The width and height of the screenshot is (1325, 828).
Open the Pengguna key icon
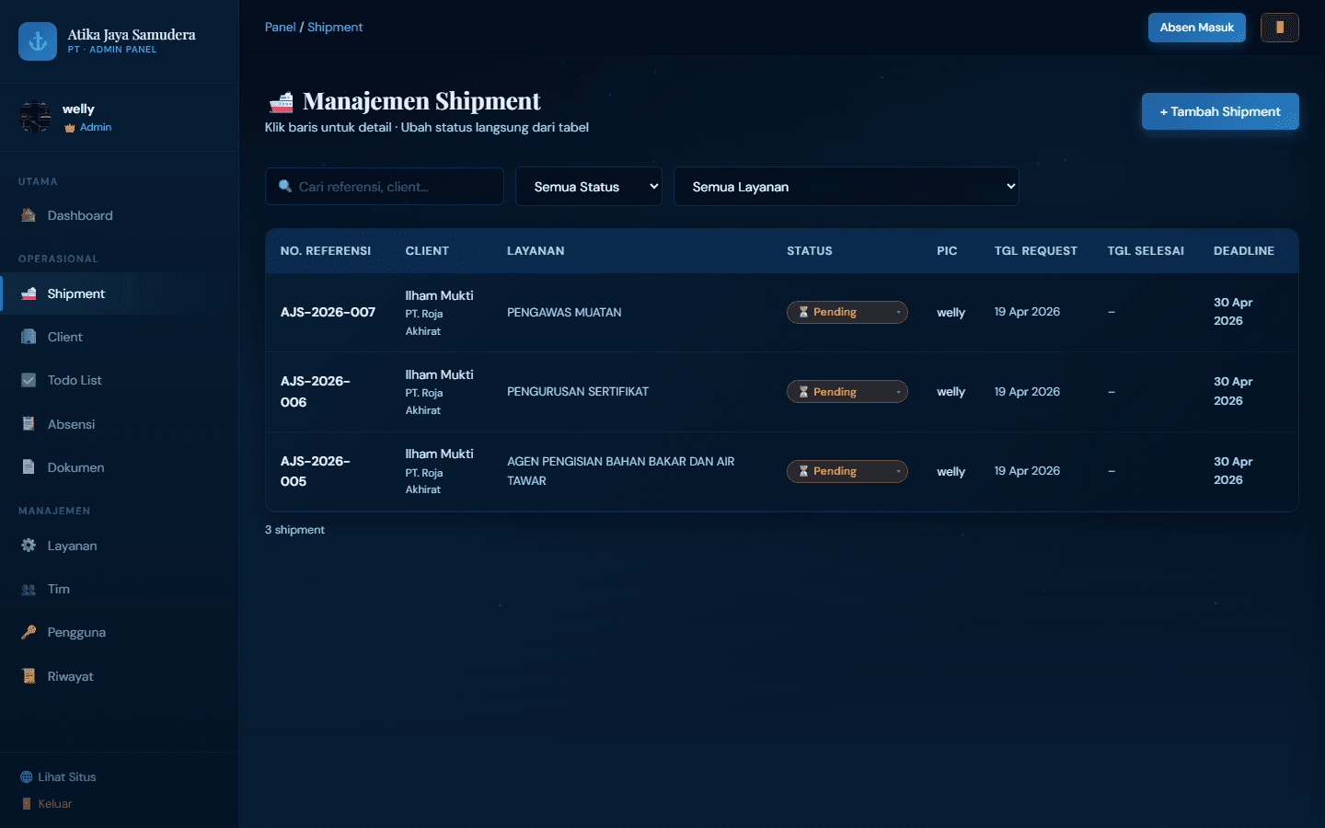pyautogui.click(x=29, y=632)
